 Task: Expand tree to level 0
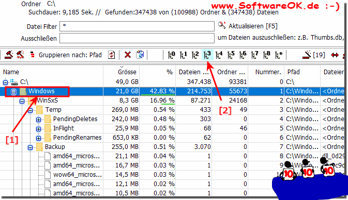[172, 55]
